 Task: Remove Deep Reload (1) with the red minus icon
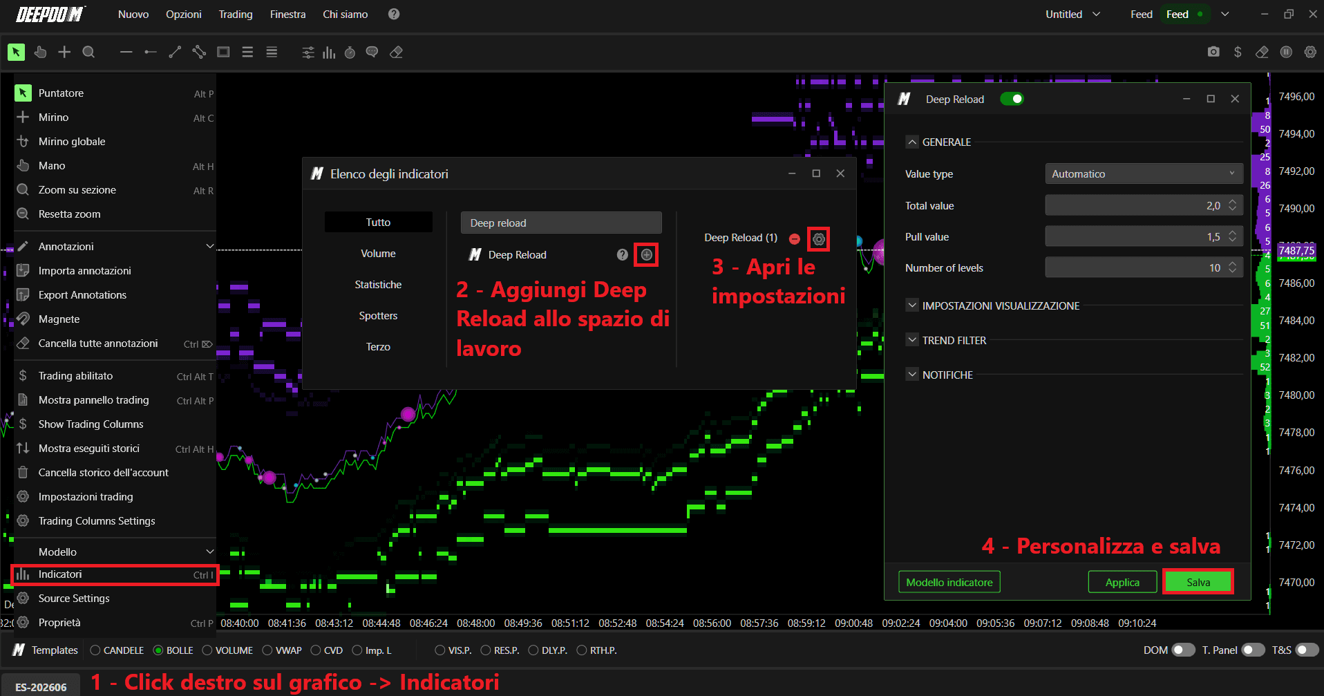[x=795, y=239]
